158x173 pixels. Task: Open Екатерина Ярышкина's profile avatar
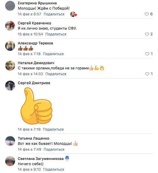[x=10, y=6]
